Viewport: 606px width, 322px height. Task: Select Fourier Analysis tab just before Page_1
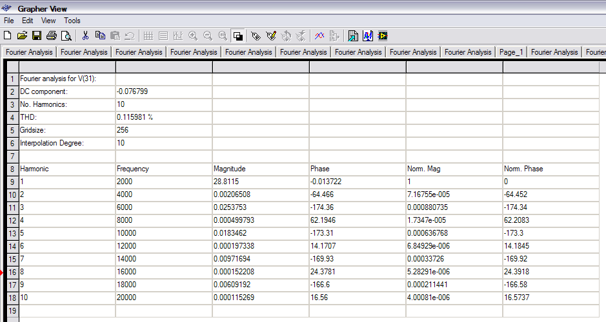coord(468,52)
